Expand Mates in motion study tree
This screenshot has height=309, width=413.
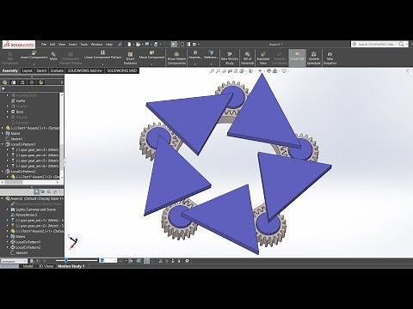click(8, 237)
